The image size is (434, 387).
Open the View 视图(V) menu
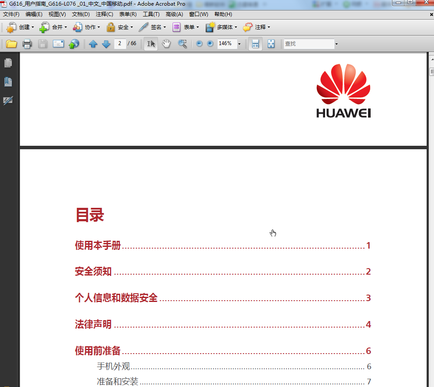[x=57, y=14]
